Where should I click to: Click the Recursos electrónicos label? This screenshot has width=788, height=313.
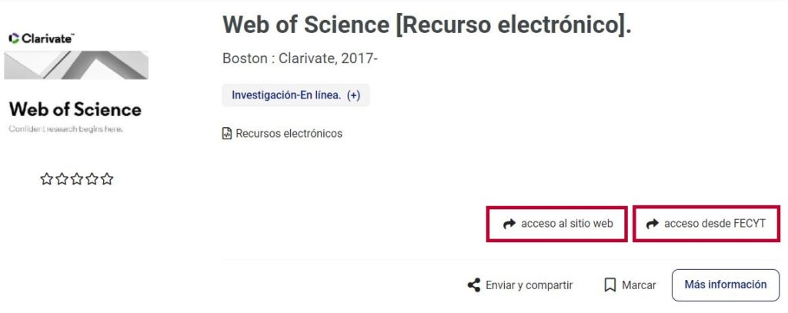click(289, 134)
